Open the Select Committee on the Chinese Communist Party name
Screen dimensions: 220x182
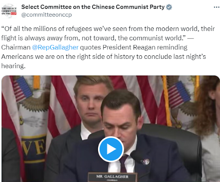93,7
